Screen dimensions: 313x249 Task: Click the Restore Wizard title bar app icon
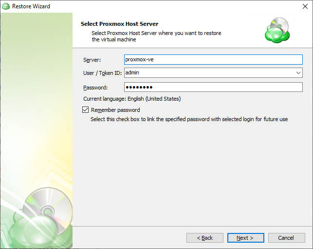pyautogui.click(x=6, y=6)
